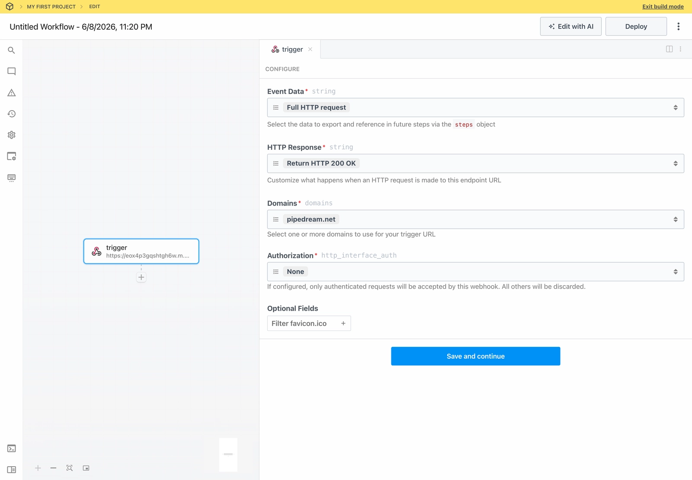Click the Optional Fields heading
Image resolution: width=692 pixels, height=480 pixels.
click(292, 308)
